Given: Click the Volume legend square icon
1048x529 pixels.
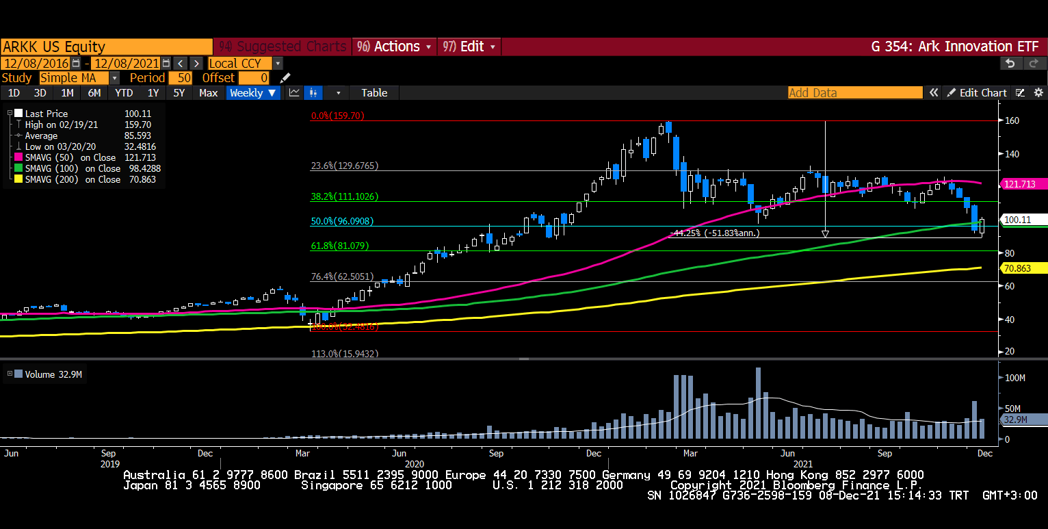Looking at the screenshot, I should (18, 374).
